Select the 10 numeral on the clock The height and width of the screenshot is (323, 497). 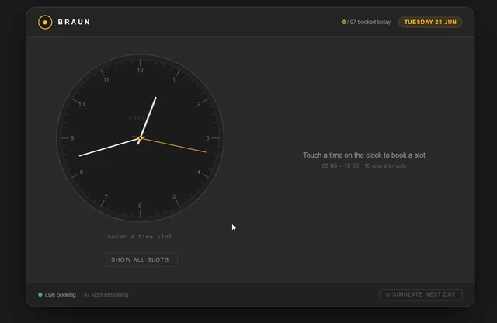82,104
